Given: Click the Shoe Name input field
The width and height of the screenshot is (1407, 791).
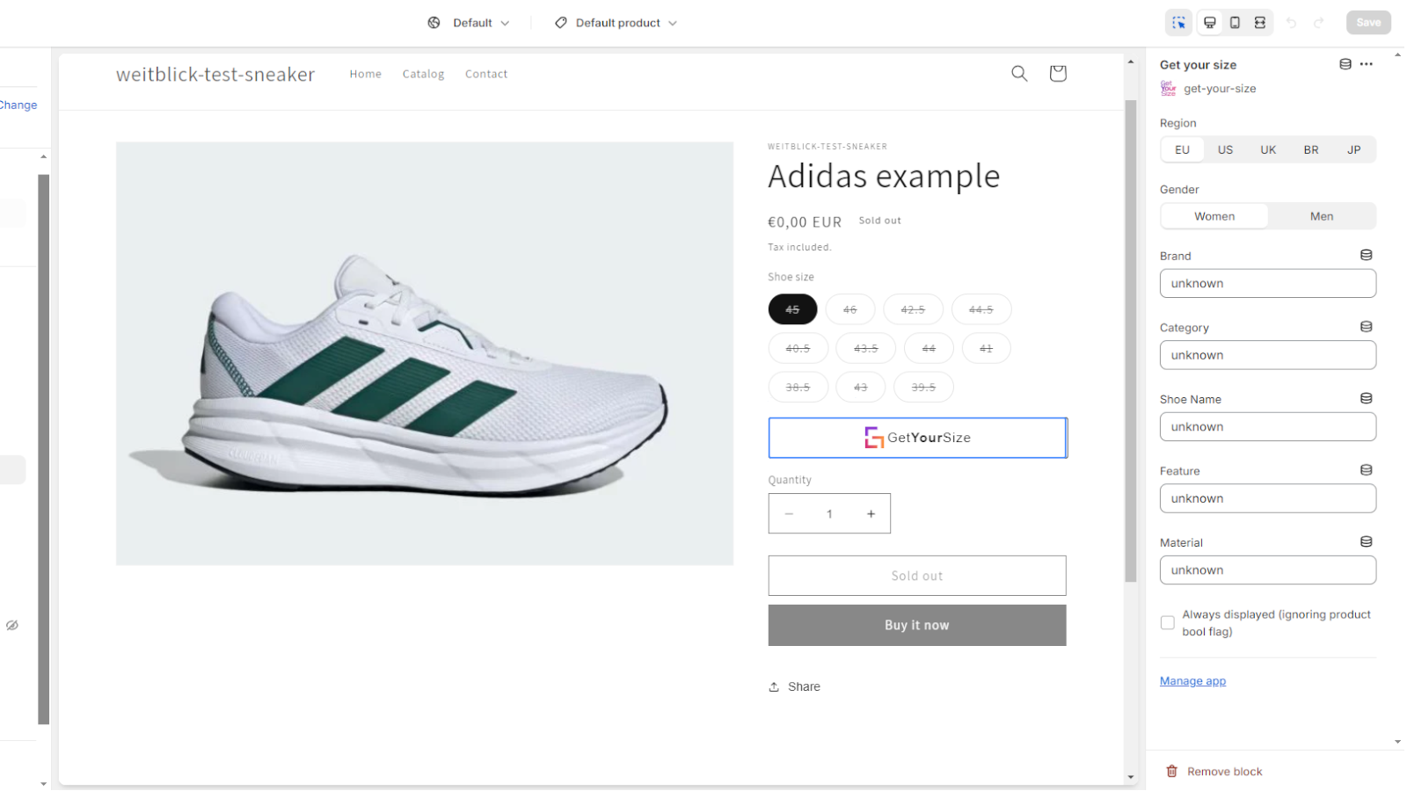Looking at the screenshot, I should [1268, 427].
